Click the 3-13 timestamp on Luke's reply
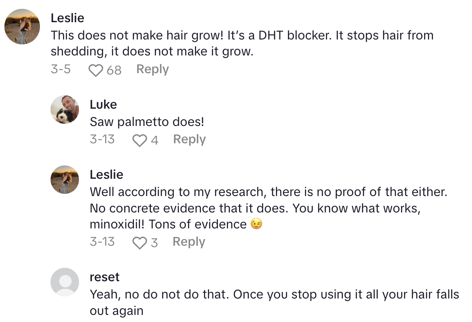 pos(102,139)
